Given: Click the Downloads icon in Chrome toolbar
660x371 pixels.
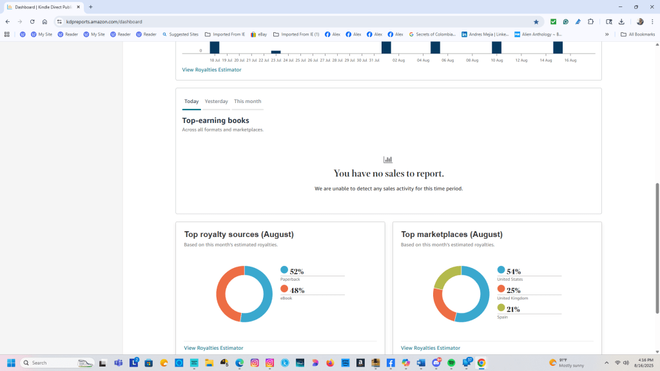Looking at the screenshot, I should 621,21.
